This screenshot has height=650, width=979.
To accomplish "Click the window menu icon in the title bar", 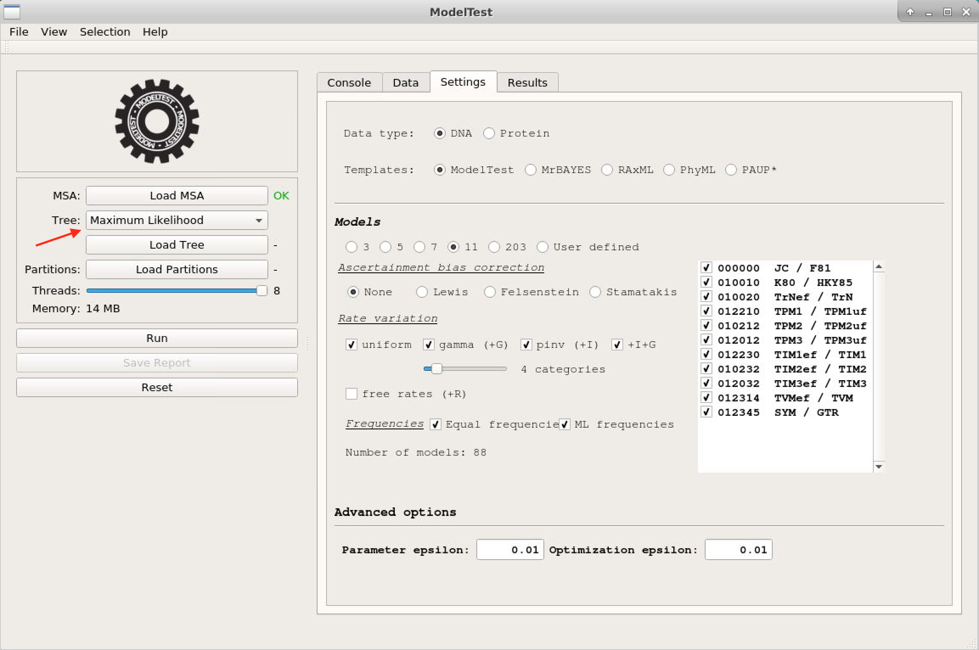I will tap(12, 12).
